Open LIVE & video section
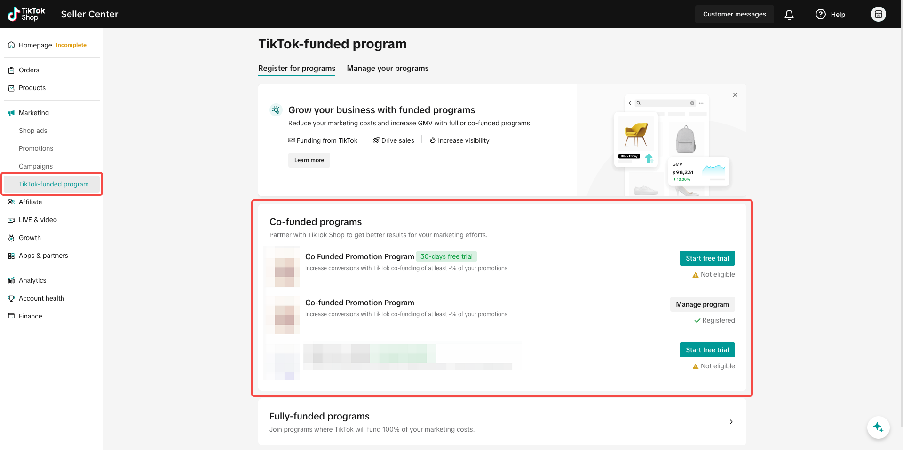Image resolution: width=903 pixels, height=450 pixels. (38, 220)
